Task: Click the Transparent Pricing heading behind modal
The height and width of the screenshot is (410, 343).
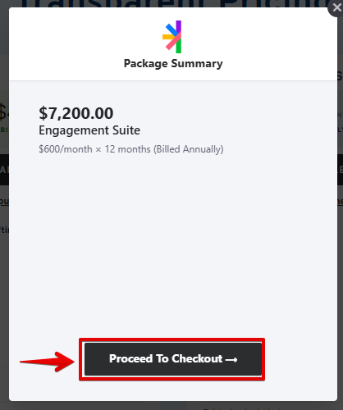Action: (x=173, y=3)
